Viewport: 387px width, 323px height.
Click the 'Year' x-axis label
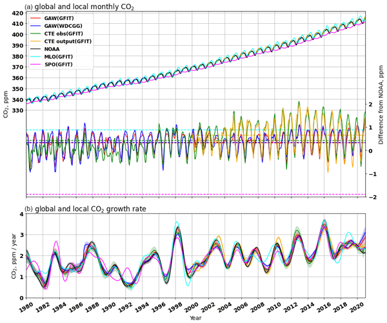(x=194, y=318)
